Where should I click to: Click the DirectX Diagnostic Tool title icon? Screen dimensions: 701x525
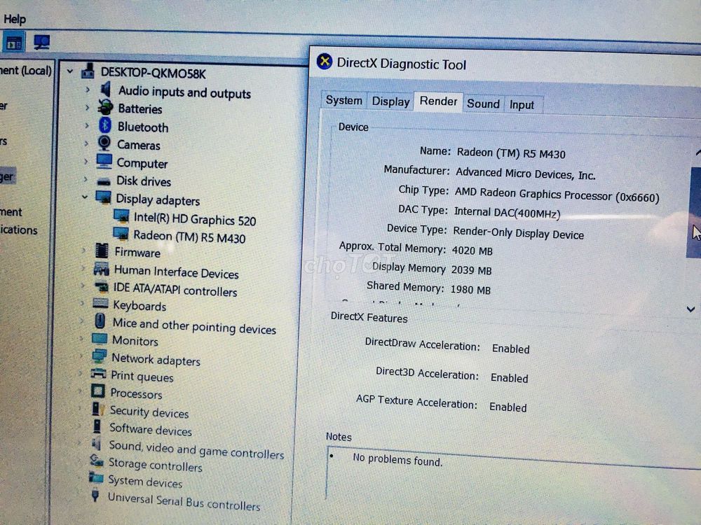point(325,61)
